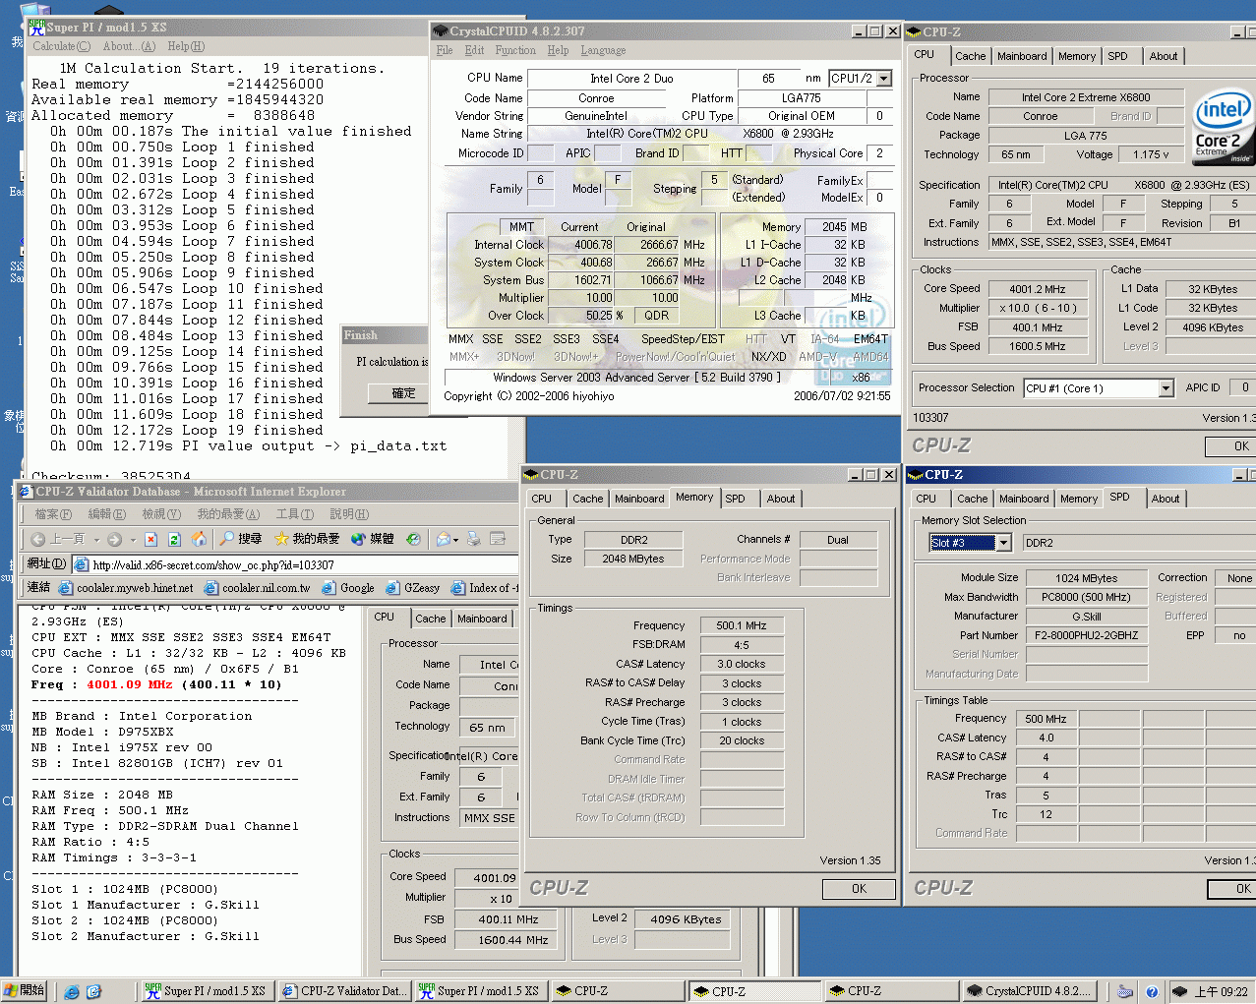
Task: Click the Edit page icon in Internet Explorer toolbar
Action: click(498, 539)
